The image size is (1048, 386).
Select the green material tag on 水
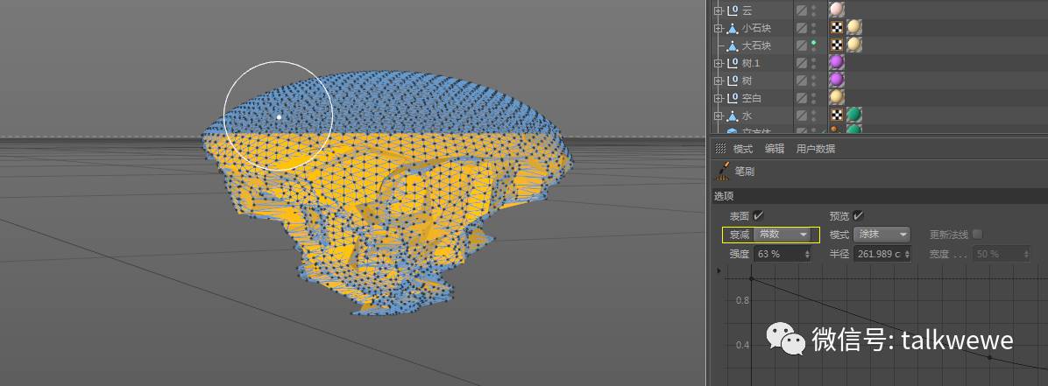tap(854, 115)
